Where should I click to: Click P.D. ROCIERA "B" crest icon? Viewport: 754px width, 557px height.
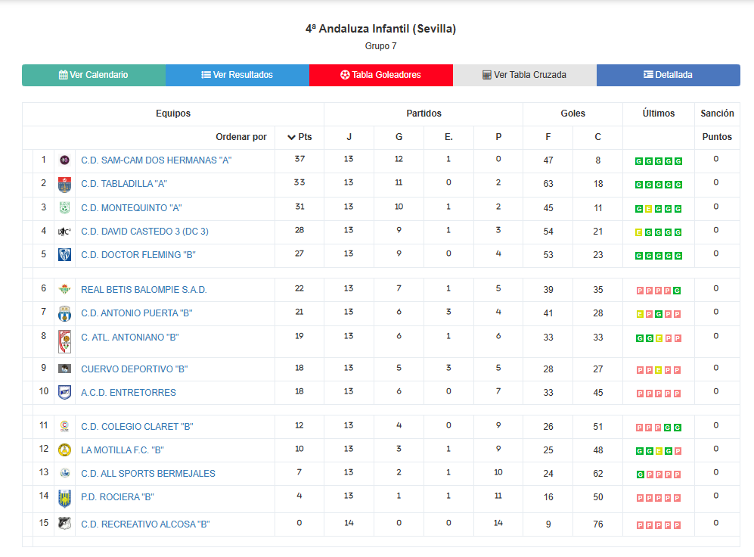coord(64,499)
